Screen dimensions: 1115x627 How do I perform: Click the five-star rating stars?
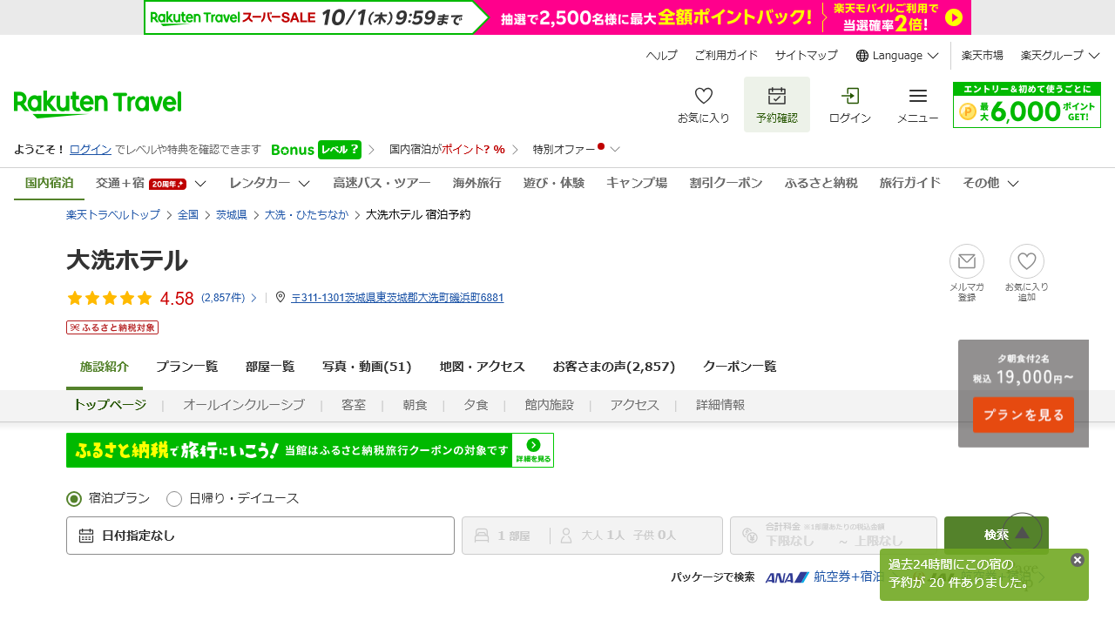[x=110, y=299]
